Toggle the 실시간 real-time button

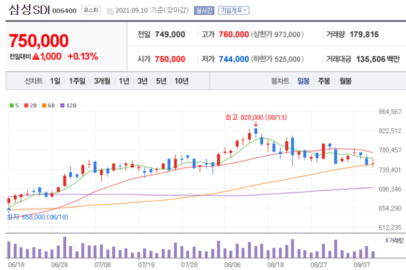click(204, 10)
